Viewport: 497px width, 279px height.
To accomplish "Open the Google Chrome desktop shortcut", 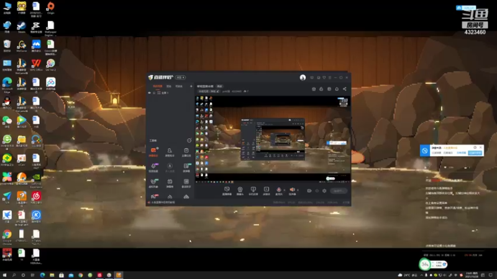I will 7,237.
